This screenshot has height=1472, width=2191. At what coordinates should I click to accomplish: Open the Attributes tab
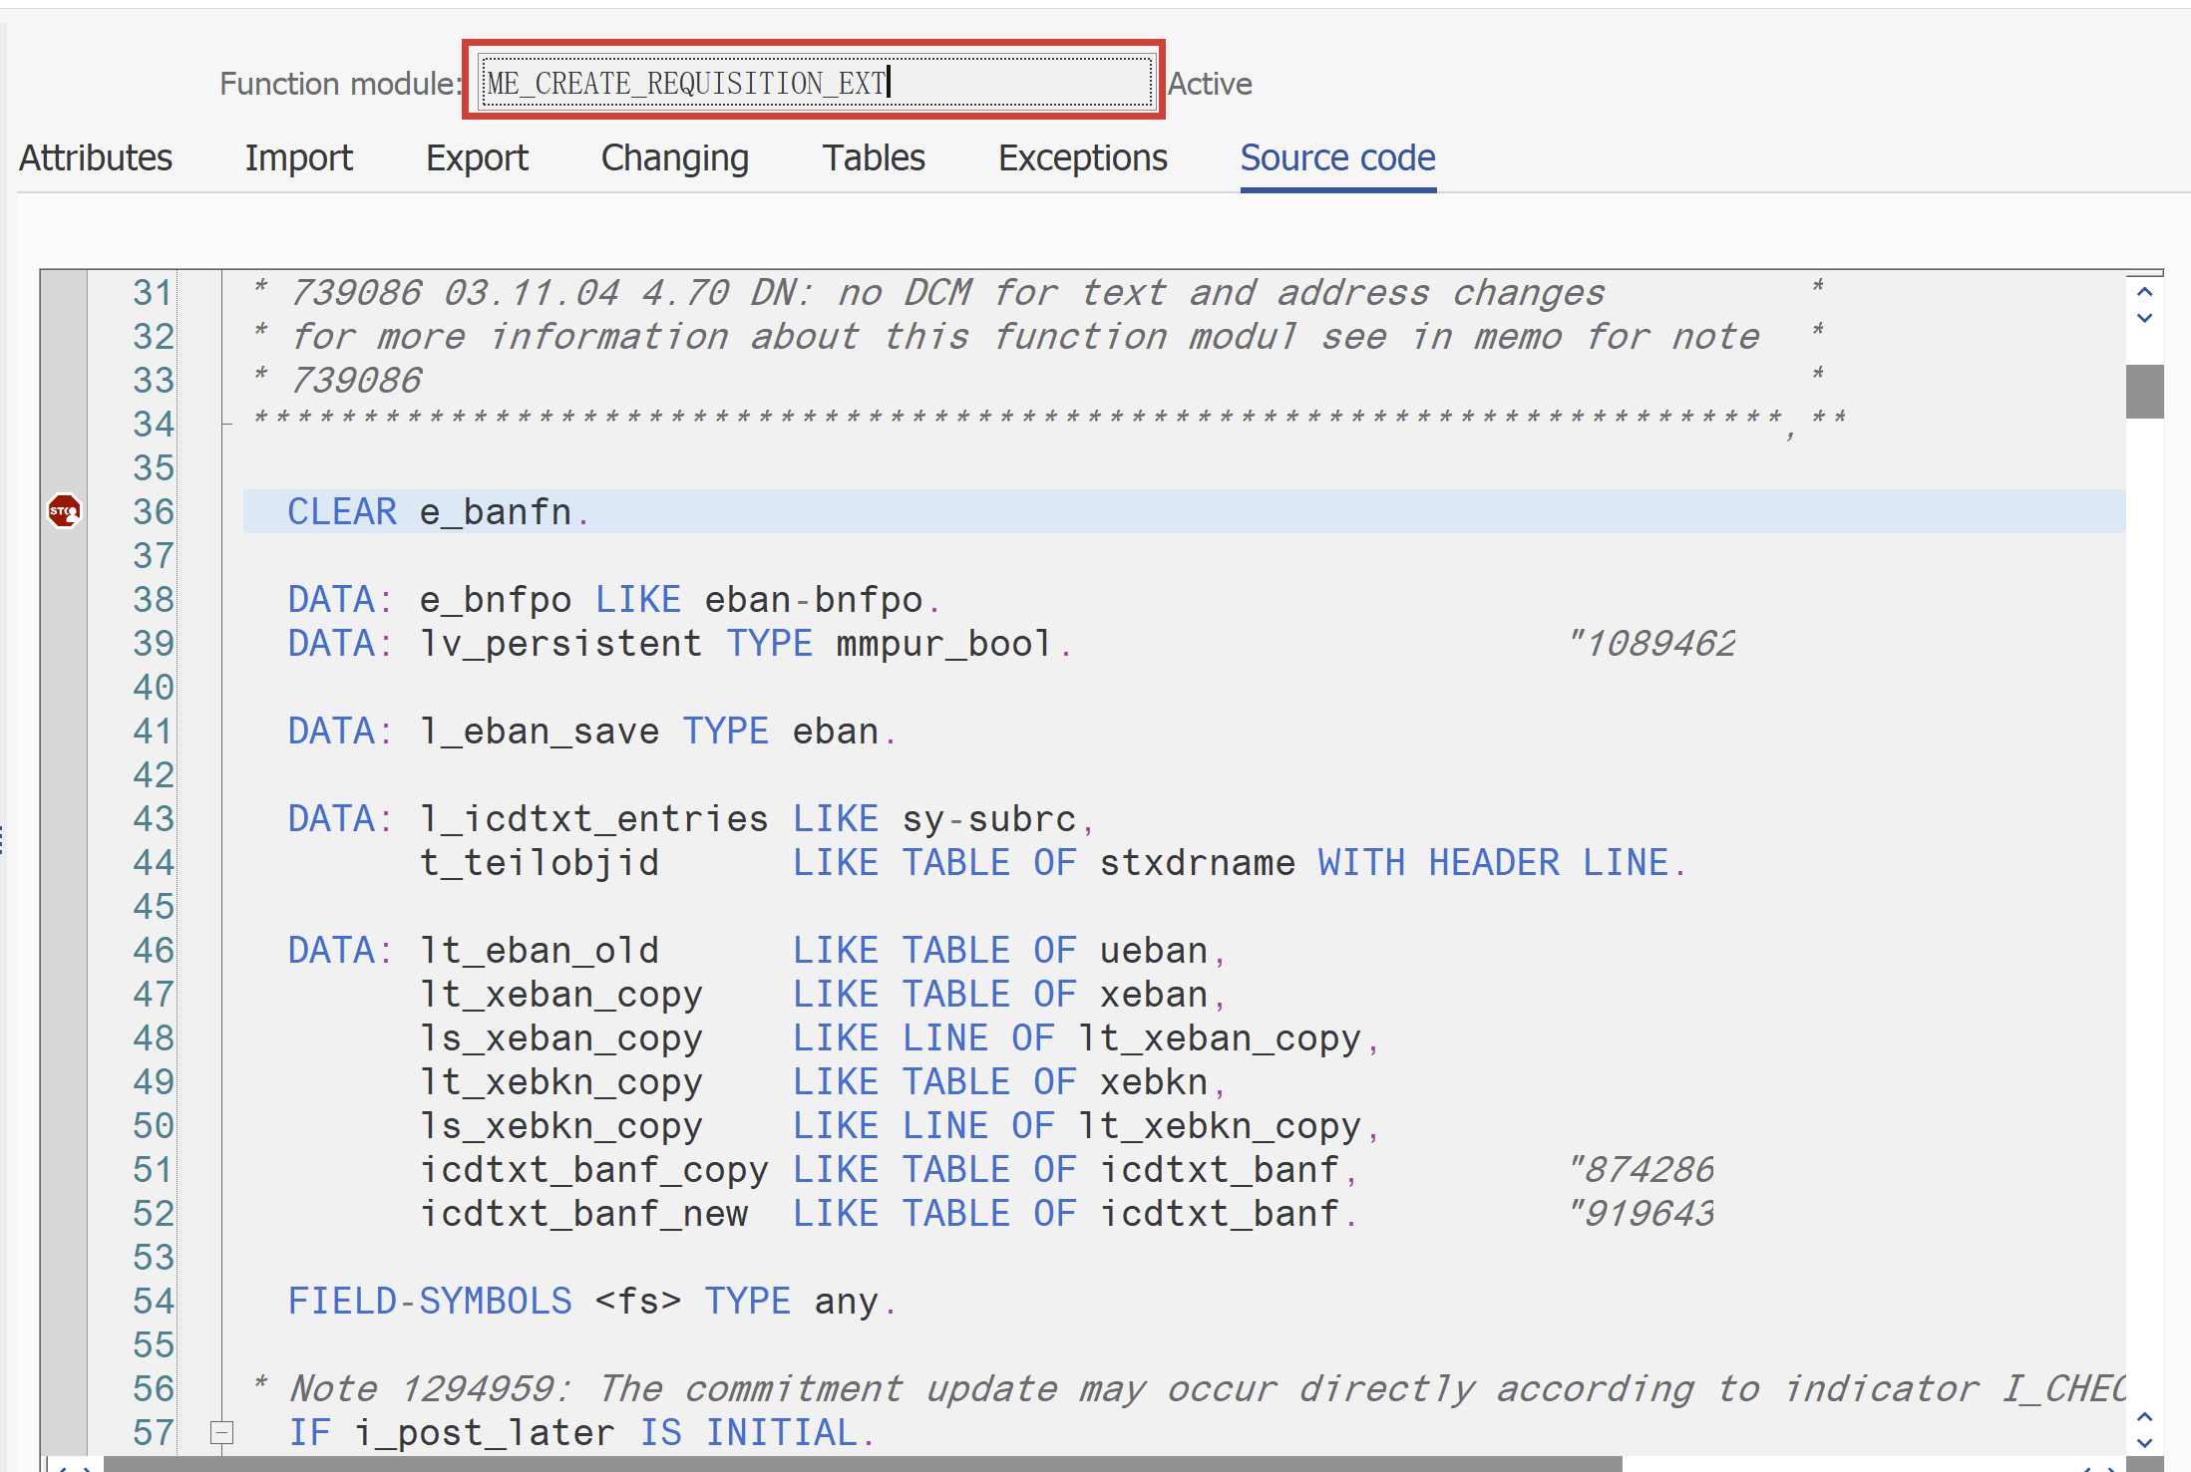coord(96,157)
